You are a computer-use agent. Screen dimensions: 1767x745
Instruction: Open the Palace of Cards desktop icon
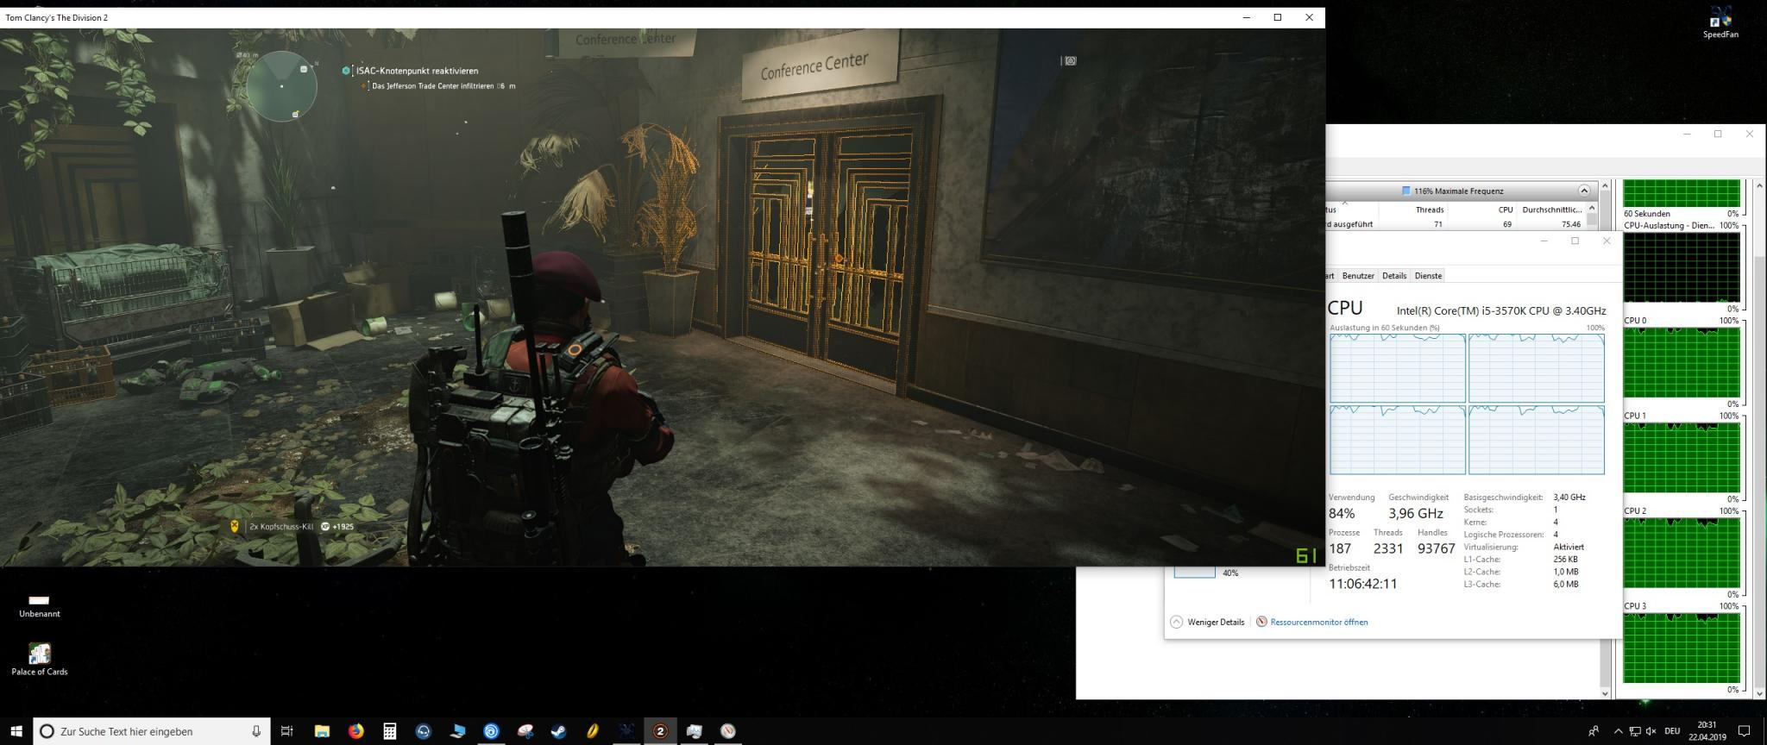click(x=40, y=659)
